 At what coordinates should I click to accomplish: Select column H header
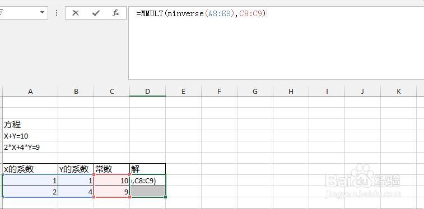[291, 92]
